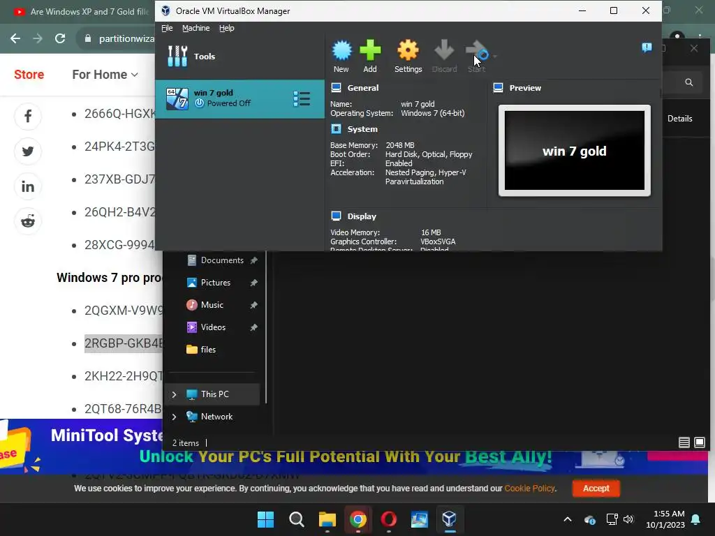The image size is (715, 536).
Task: Unpin Documents using its pin icon
Action: click(254, 260)
